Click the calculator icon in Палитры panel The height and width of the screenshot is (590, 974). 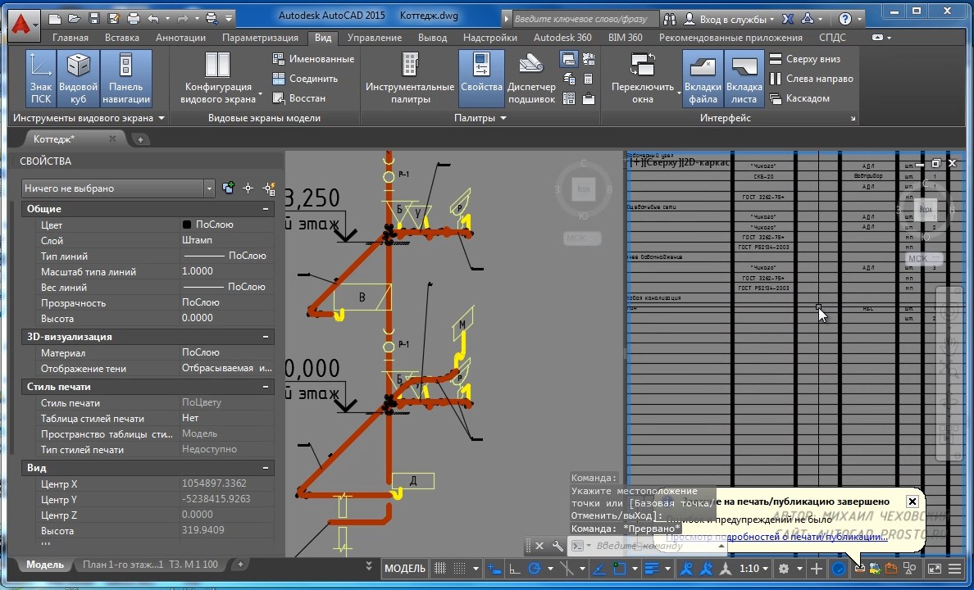(x=588, y=79)
